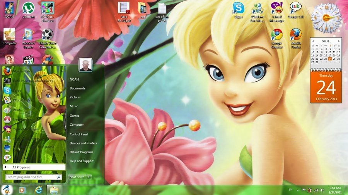The height and width of the screenshot is (195, 348).
Task: Open the Windows Live Messenger desktop shortcut
Action: [x=258, y=12]
